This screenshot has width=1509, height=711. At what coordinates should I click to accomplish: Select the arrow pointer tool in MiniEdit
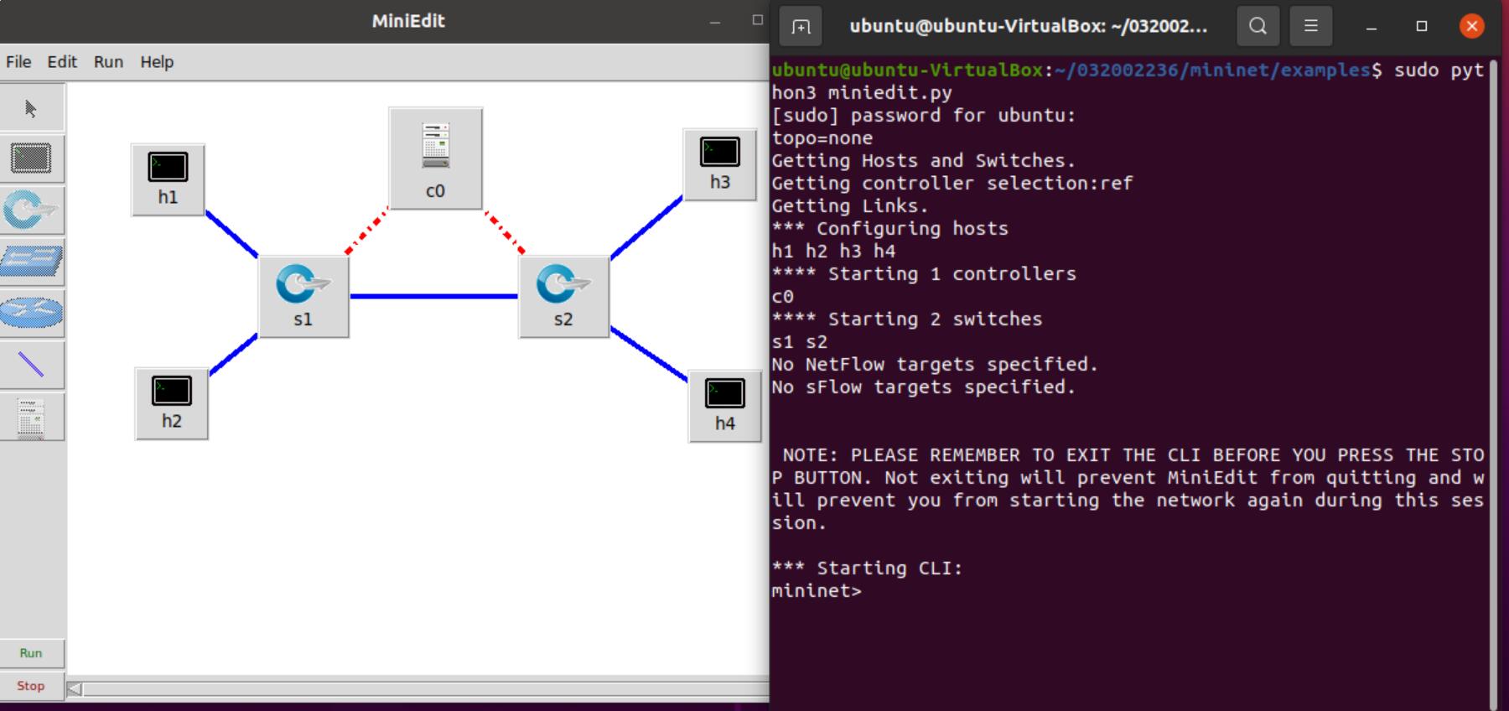pyautogui.click(x=32, y=108)
